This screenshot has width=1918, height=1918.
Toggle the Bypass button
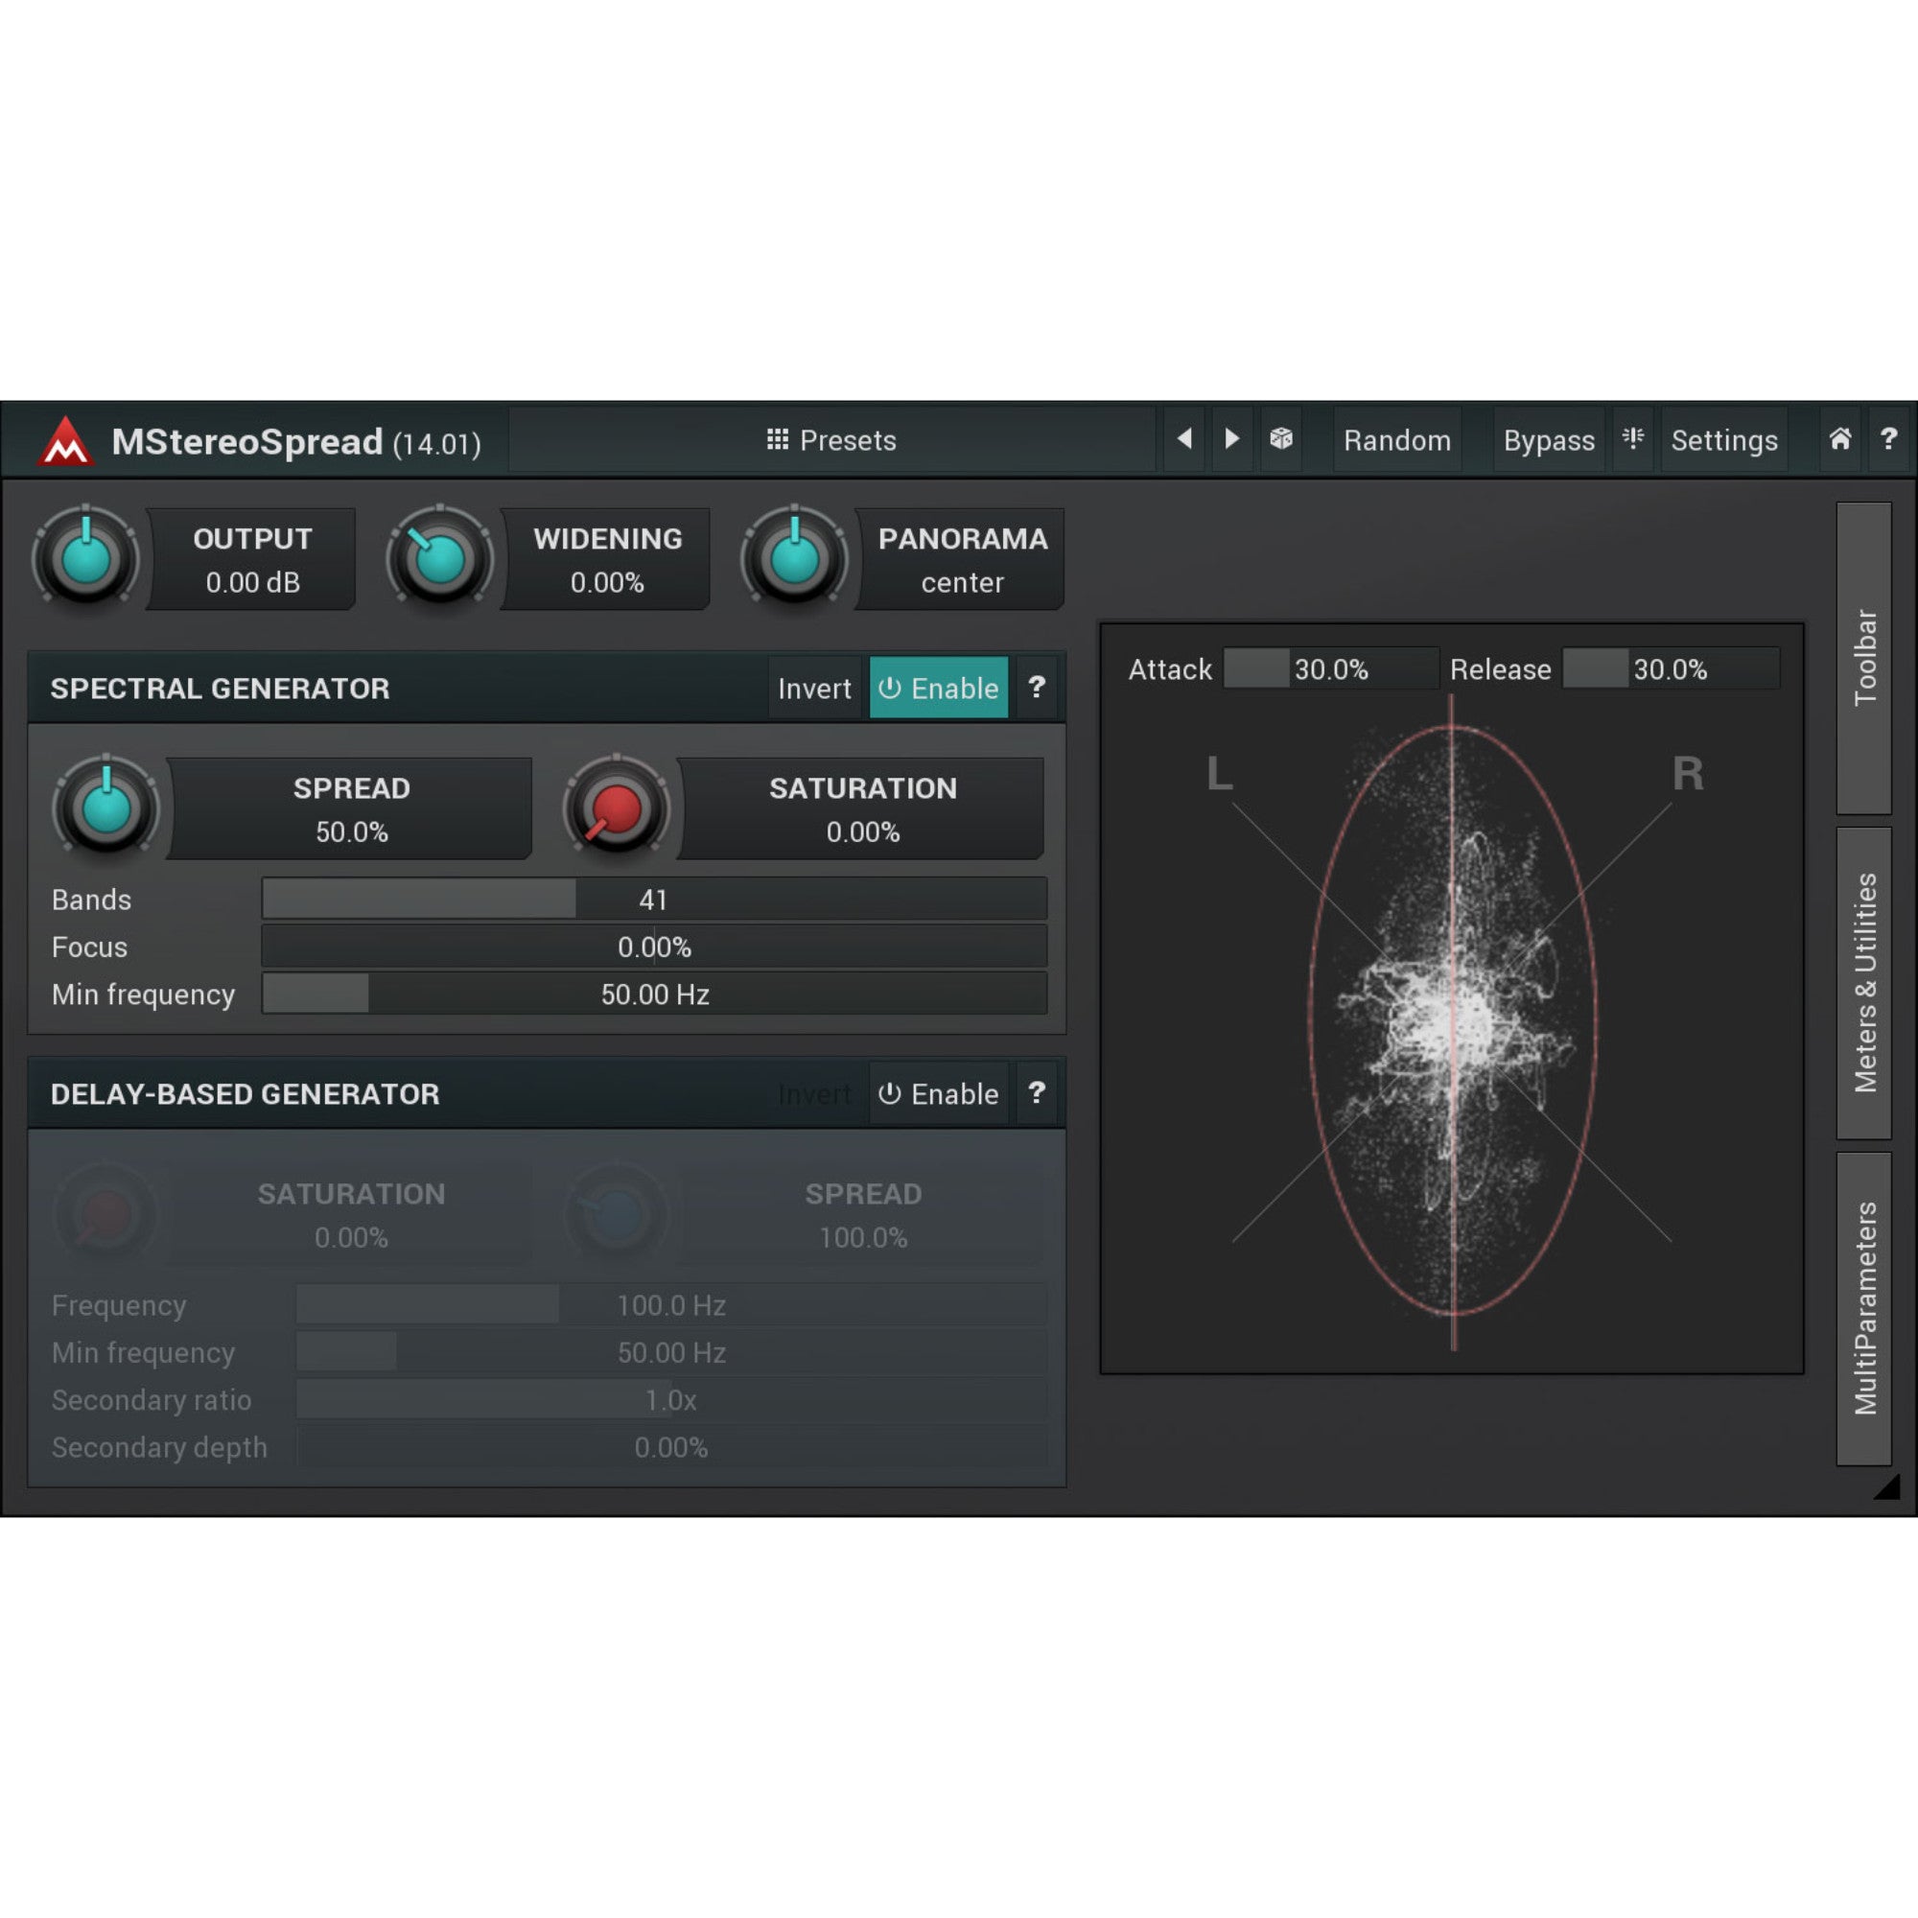[1549, 439]
